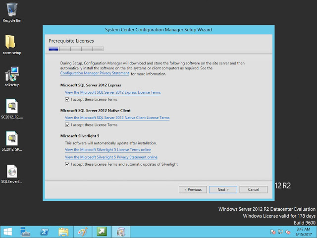Click the adksetup installer desktop icon
The height and width of the screenshot is (238, 317).
tap(12, 75)
